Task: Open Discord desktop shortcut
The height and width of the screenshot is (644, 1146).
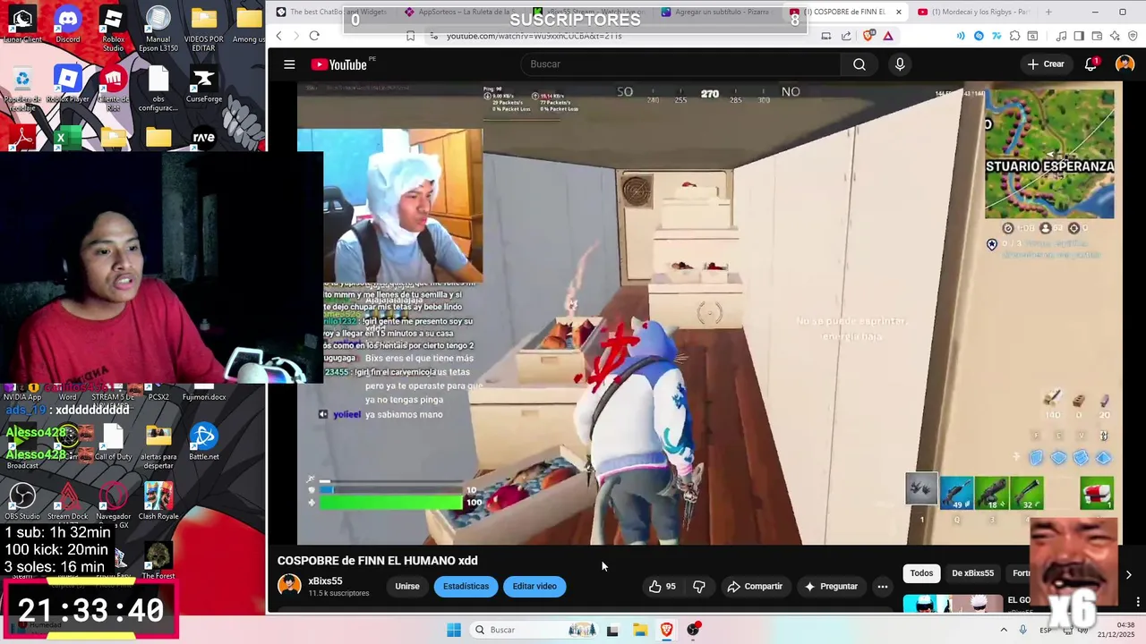Action: pyautogui.click(x=68, y=24)
